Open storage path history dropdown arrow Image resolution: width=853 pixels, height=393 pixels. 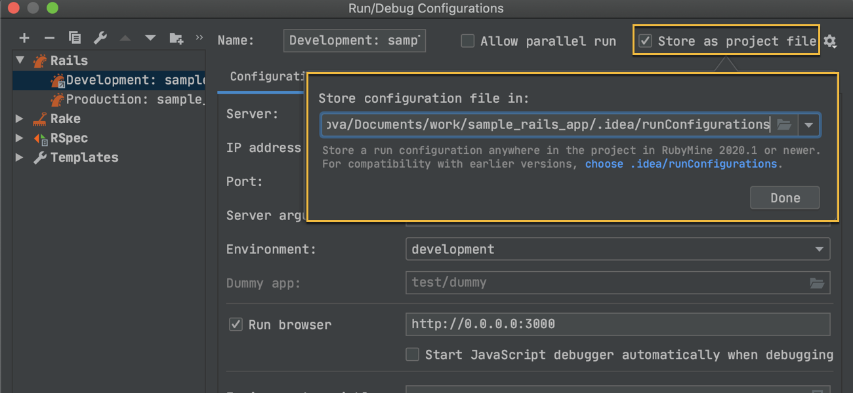(809, 124)
